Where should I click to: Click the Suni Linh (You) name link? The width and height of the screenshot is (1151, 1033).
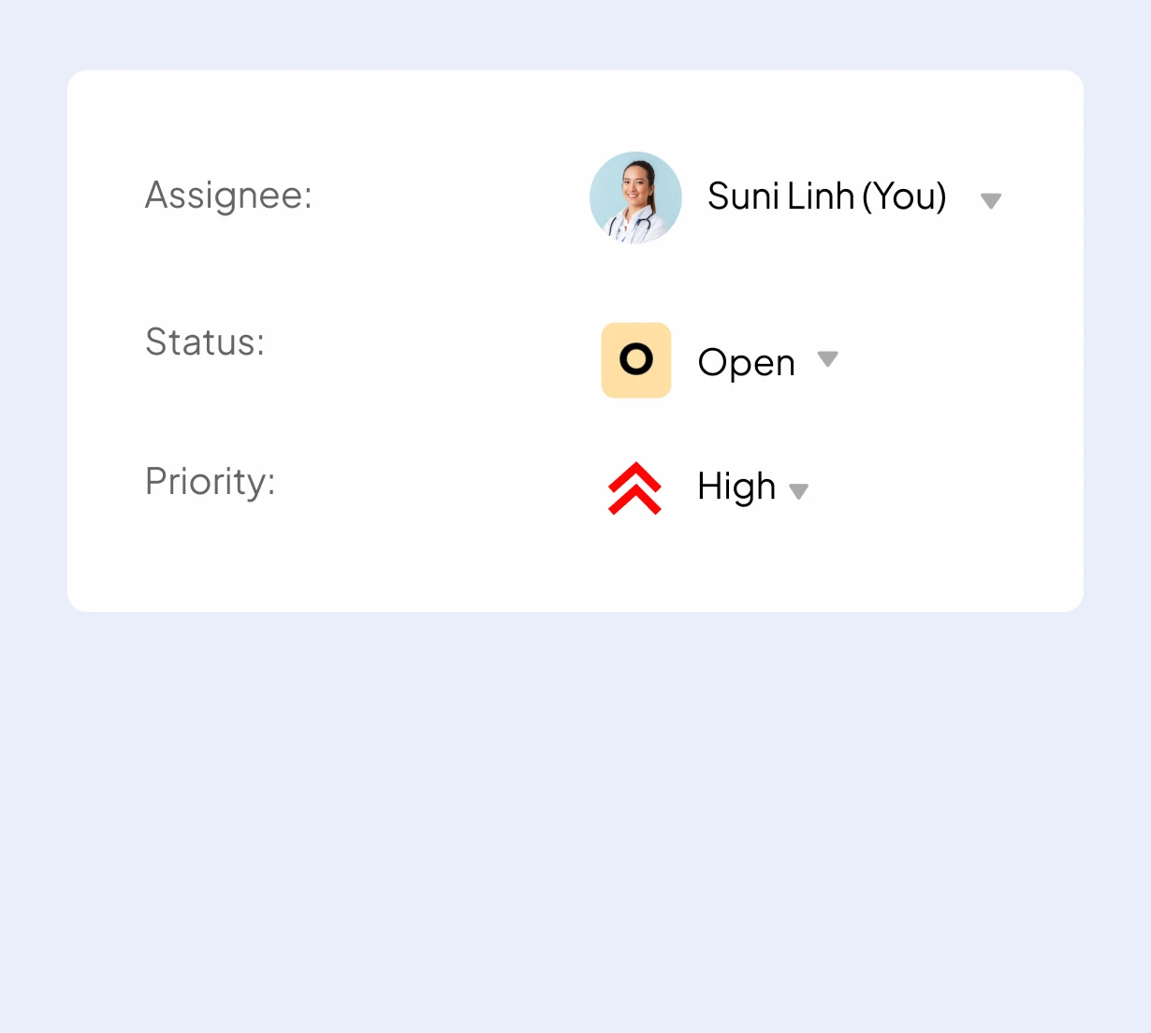point(827,196)
